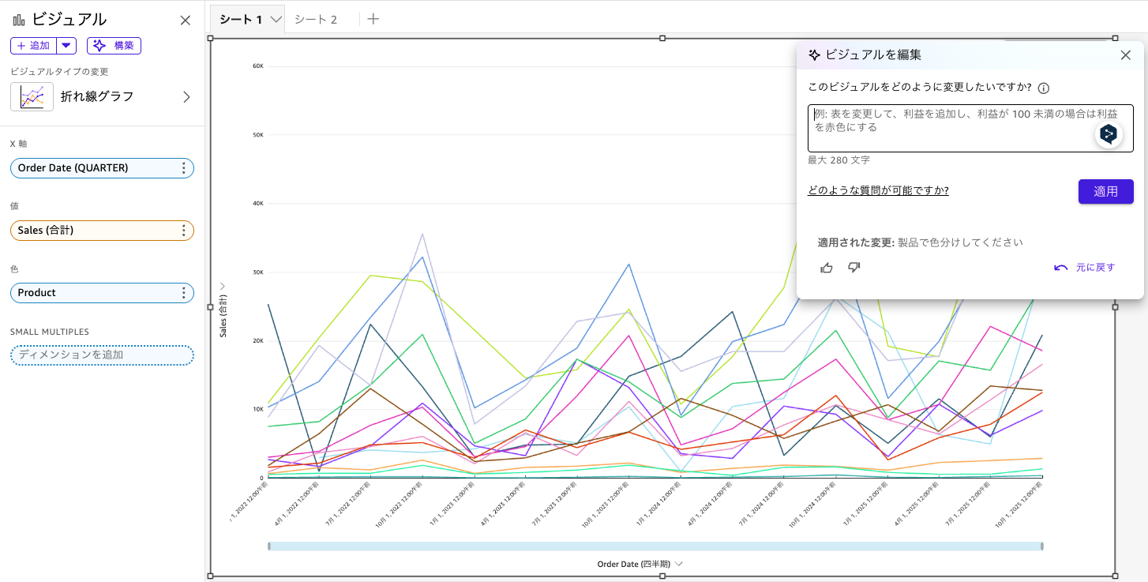Viewport: 1148px width, 582px height.
Task: Click the info icon beside the question
Action: pos(1043,88)
